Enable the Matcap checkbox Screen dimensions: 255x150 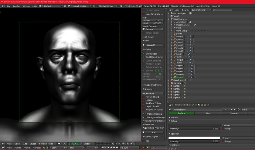coord(144,100)
